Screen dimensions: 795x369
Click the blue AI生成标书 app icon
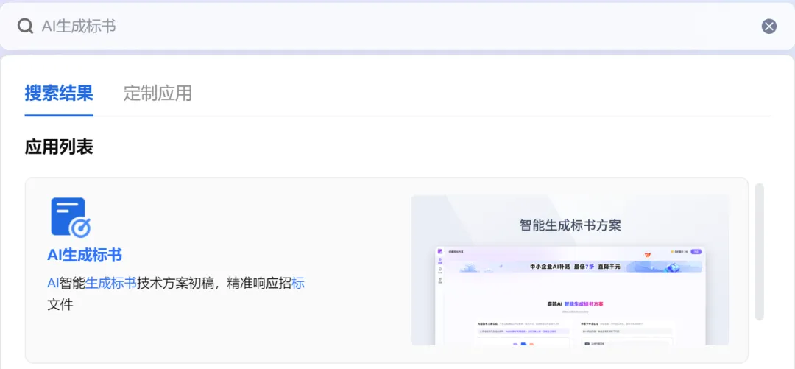71,217
